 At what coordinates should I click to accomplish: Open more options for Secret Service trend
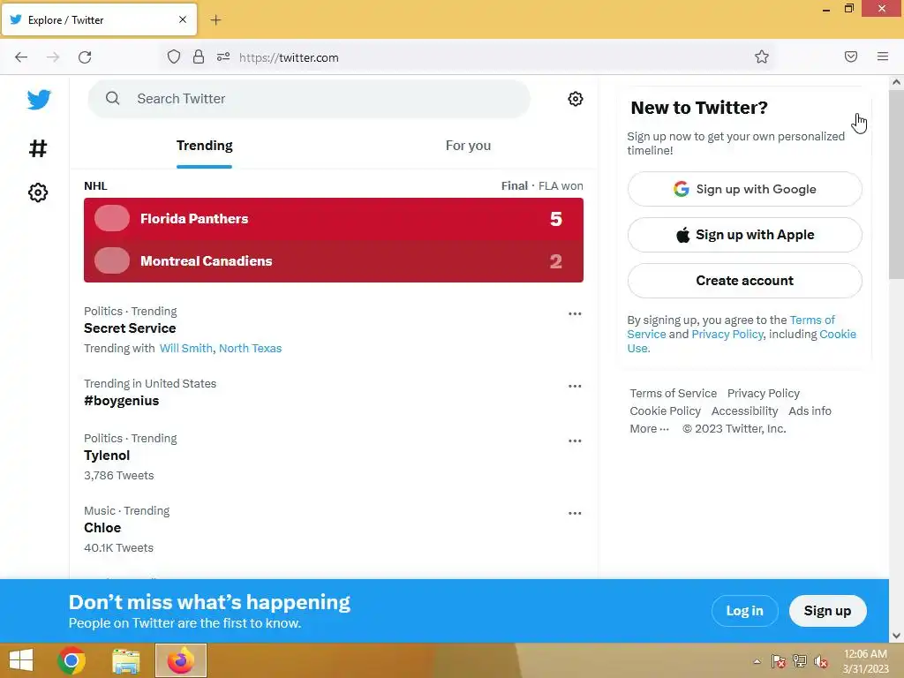tap(575, 313)
